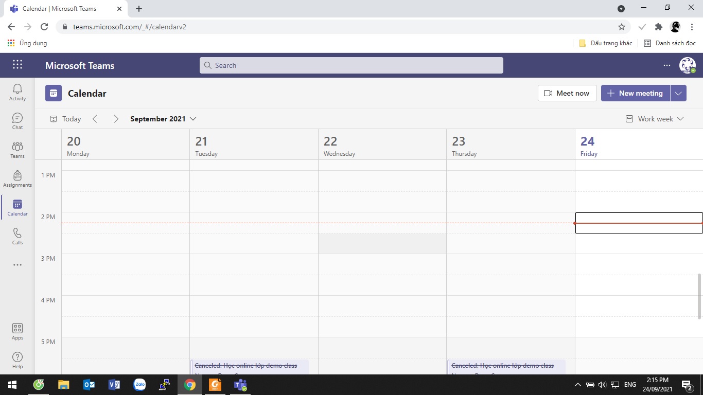
Task: Open the Apps store icon
Action: (17, 331)
